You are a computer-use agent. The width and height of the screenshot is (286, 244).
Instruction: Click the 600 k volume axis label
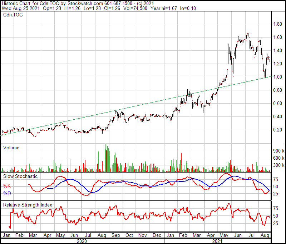(279, 158)
